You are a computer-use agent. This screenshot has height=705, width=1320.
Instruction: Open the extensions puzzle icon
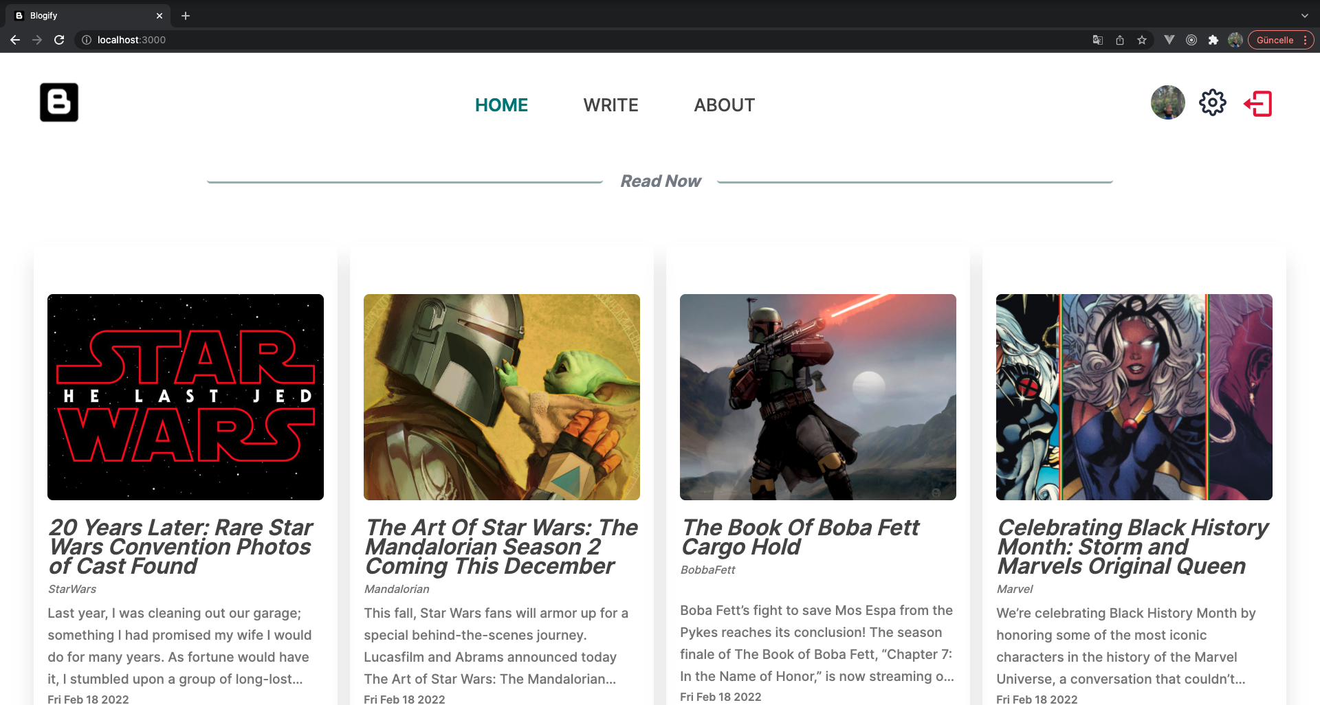tap(1213, 40)
